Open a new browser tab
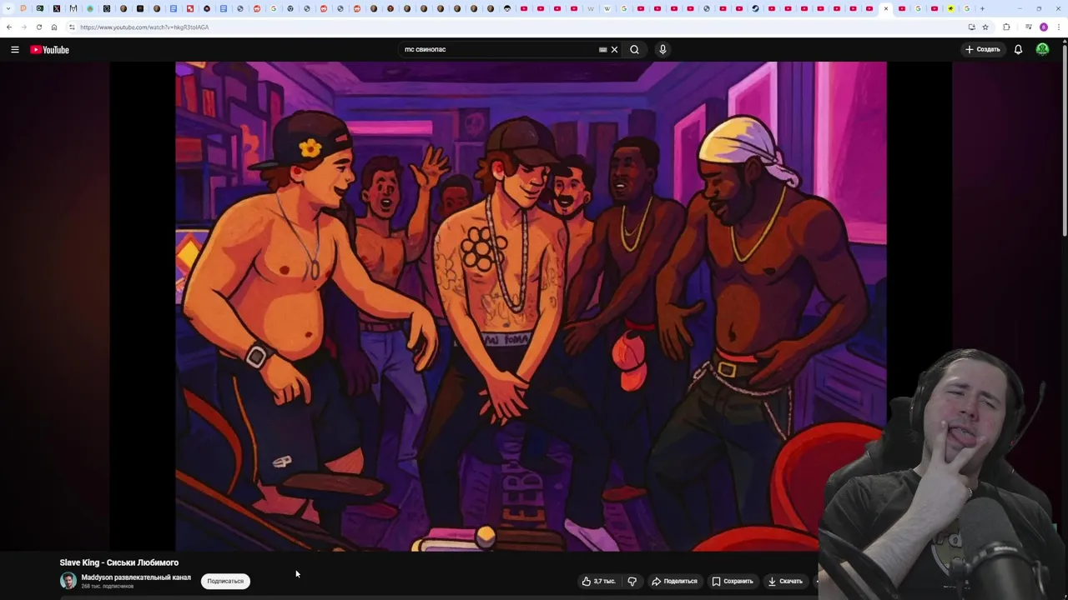1068x600 pixels. pyautogui.click(x=982, y=8)
